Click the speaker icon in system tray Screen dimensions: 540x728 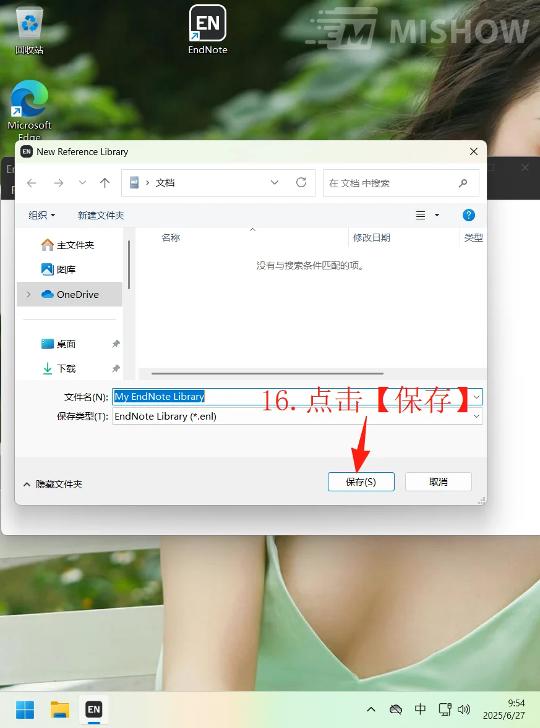click(x=465, y=709)
